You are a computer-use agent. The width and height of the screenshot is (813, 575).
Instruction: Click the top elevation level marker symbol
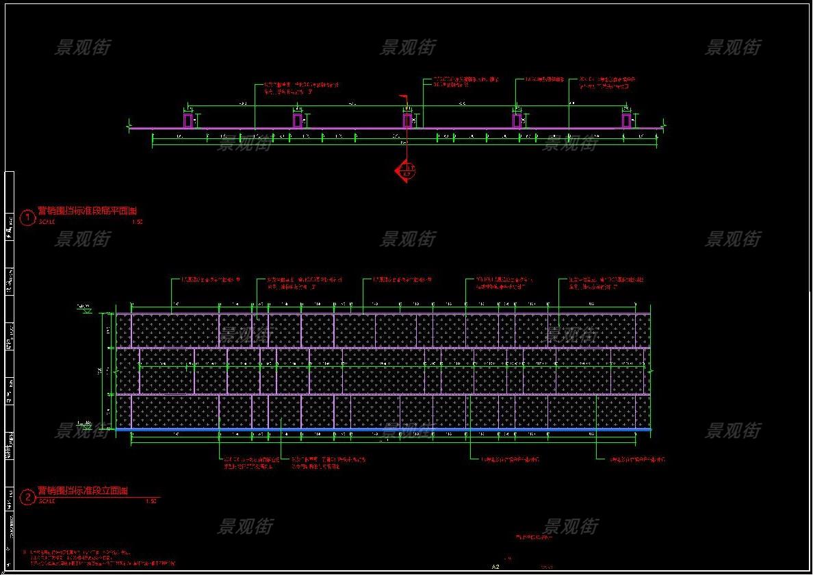86,309
